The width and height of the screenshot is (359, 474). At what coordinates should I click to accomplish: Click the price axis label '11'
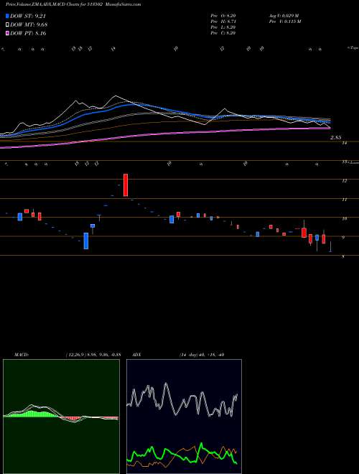point(344,200)
